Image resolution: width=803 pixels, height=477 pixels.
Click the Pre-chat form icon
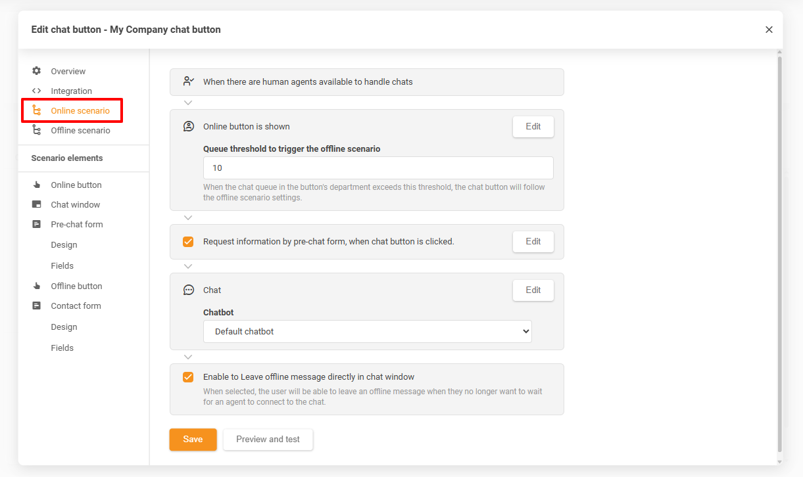pyautogui.click(x=37, y=224)
